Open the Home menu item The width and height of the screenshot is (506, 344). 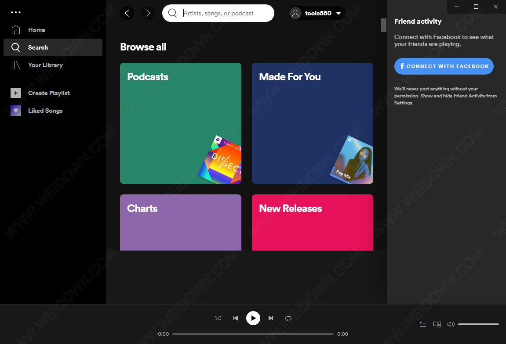[53, 30]
